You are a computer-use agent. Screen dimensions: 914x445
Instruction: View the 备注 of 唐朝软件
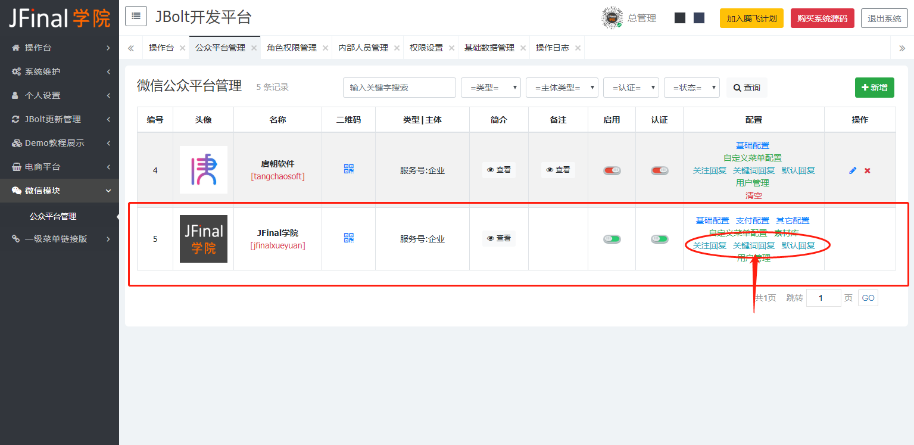point(558,170)
